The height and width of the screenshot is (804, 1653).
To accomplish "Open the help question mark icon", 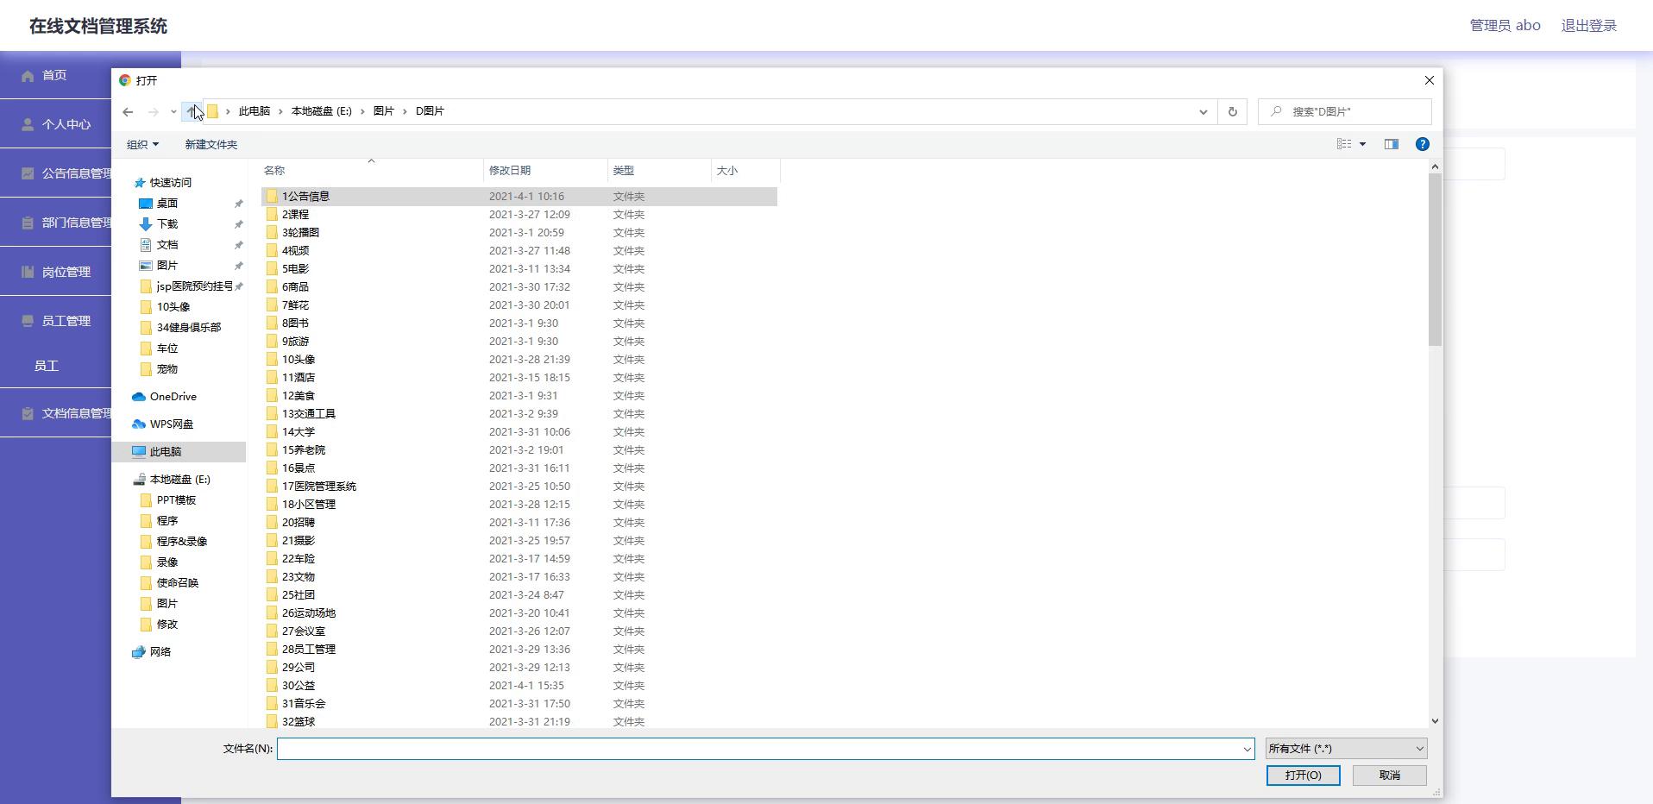I will 1422,144.
